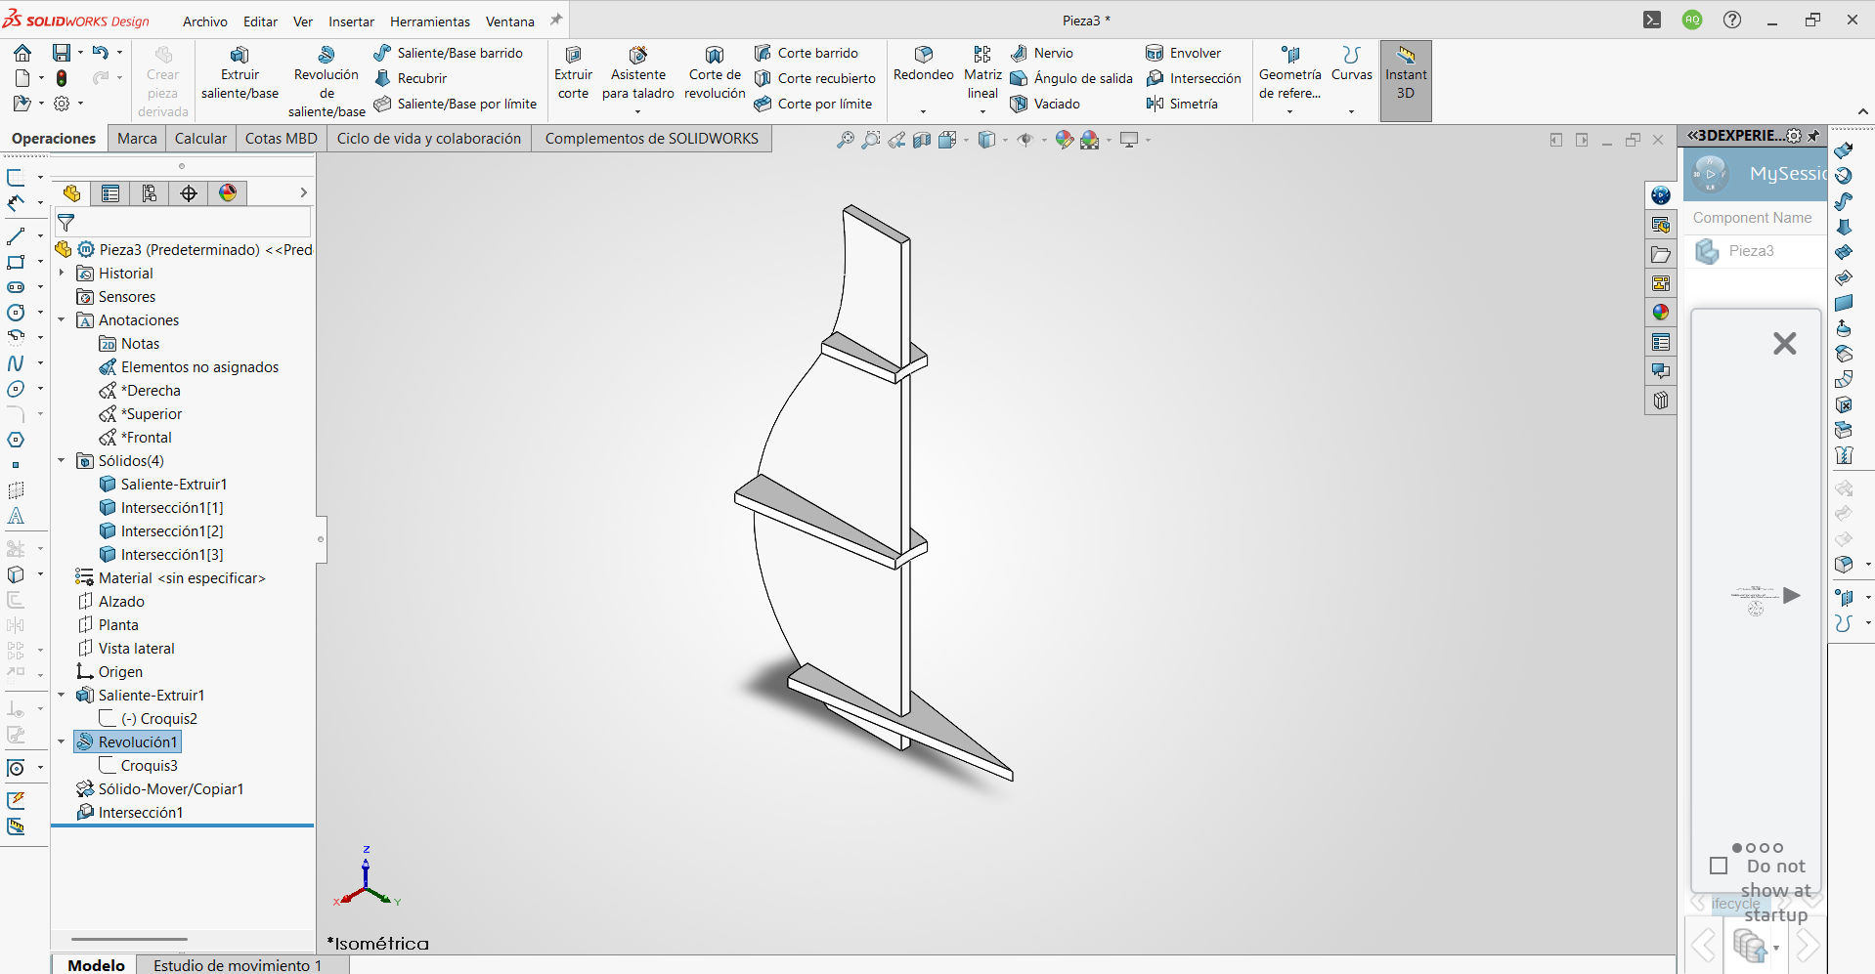The width and height of the screenshot is (1875, 974).
Task: Expand the Historial folder in tree
Action: tap(62, 274)
